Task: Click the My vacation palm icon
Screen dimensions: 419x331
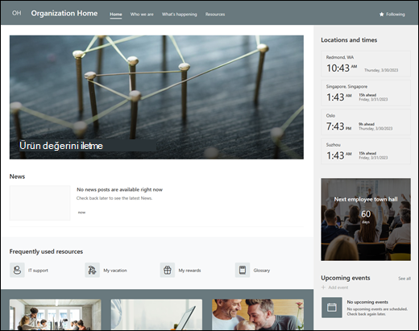Action: click(92, 270)
